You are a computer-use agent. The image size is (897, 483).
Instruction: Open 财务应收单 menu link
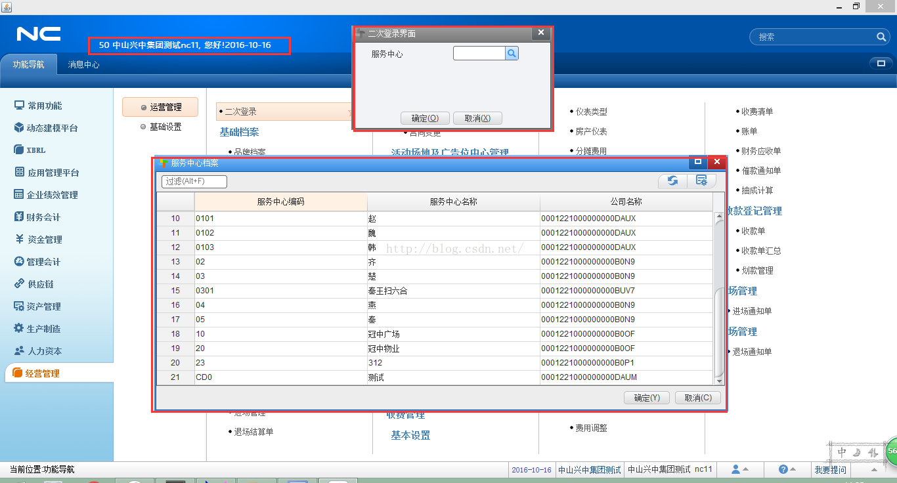click(x=761, y=151)
